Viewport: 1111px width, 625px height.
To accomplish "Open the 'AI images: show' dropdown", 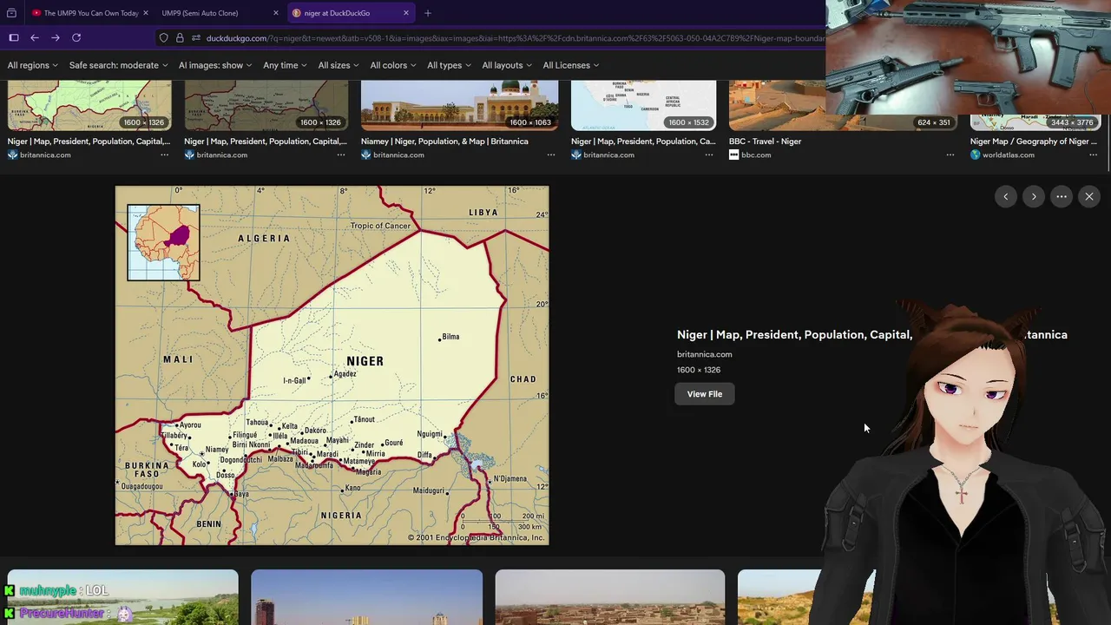I will coord(215,65).
